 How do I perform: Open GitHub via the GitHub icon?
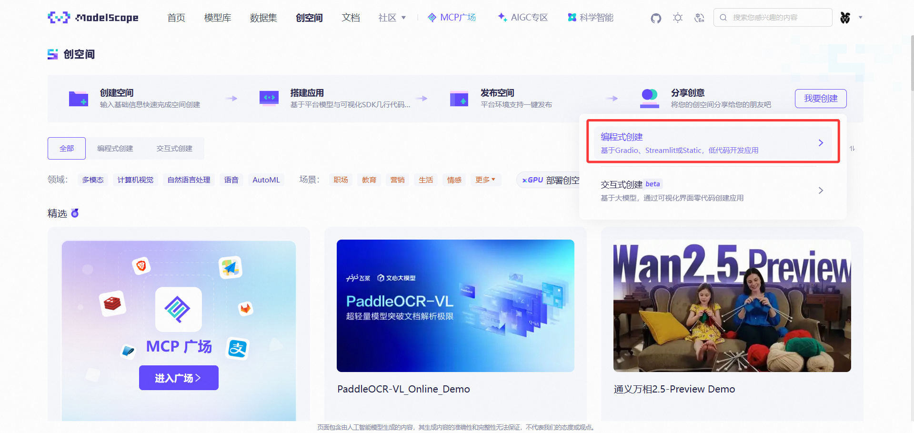(655, 18)
